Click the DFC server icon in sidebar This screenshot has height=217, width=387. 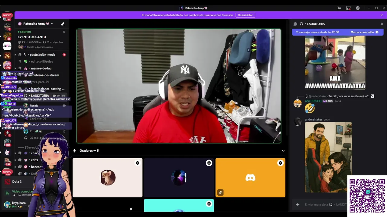point(7,46)
